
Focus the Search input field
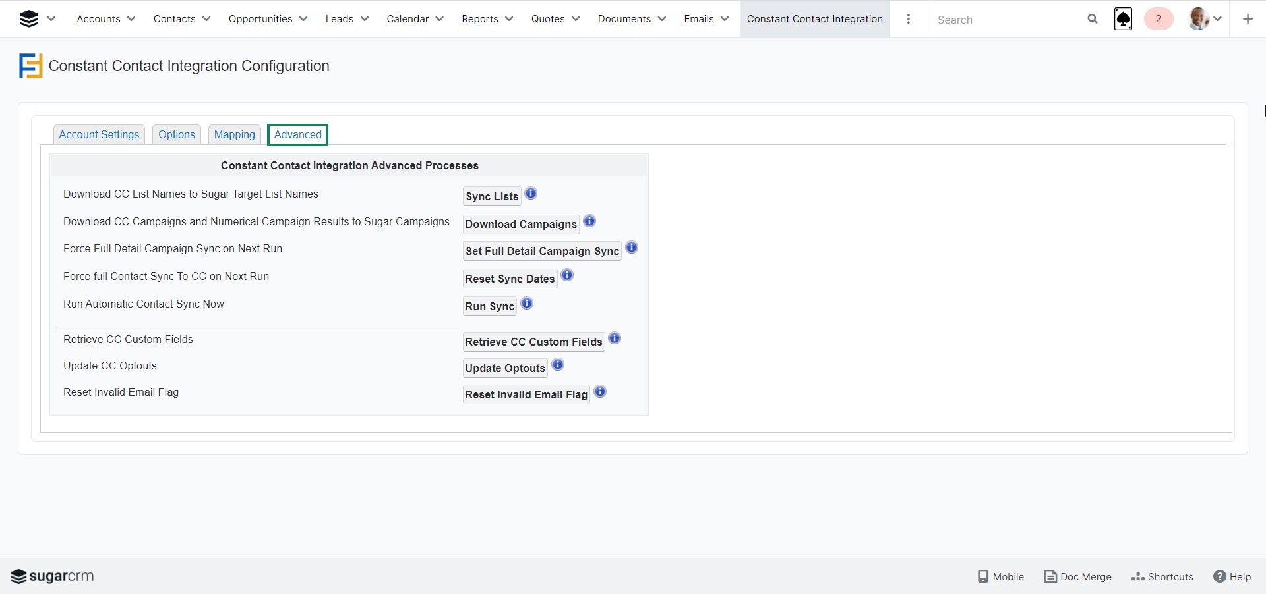point(1006,20)
